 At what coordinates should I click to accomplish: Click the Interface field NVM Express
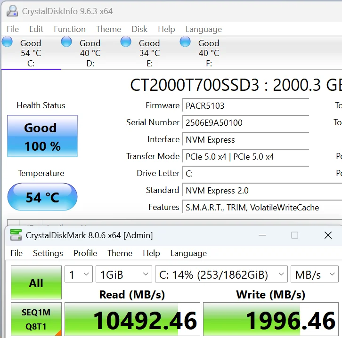[x=246, y=140]
